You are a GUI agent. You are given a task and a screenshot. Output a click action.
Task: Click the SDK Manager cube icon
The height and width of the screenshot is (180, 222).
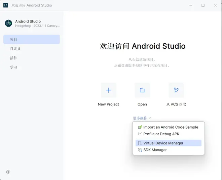click(140, 150)
